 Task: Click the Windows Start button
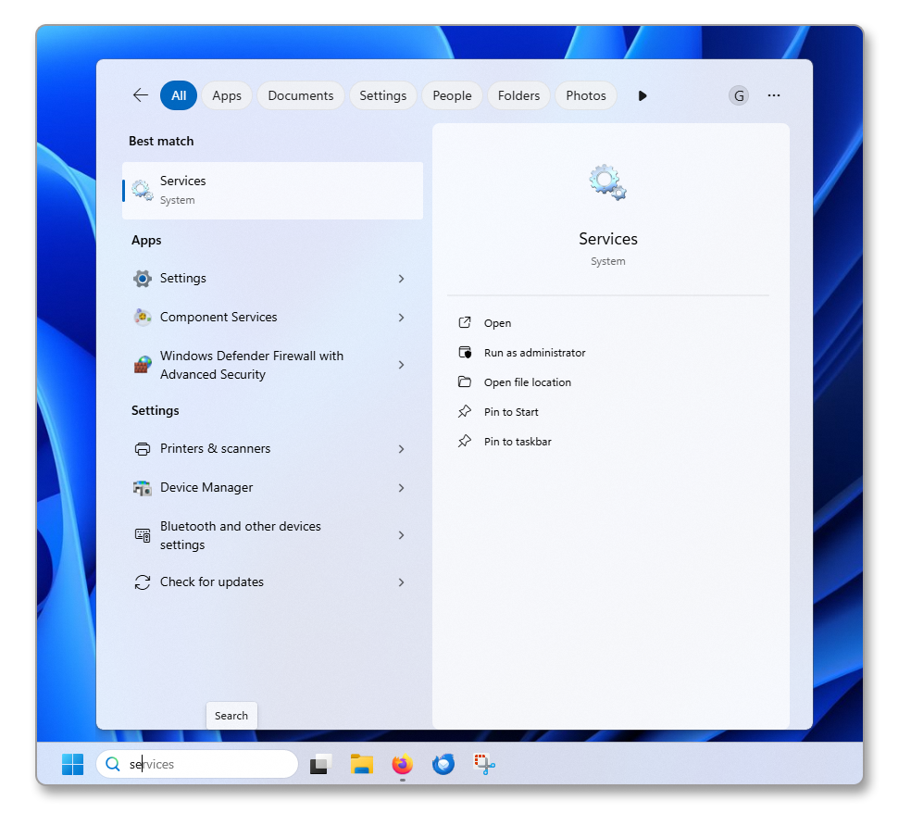pyautogui.click(x=72, y=764)
